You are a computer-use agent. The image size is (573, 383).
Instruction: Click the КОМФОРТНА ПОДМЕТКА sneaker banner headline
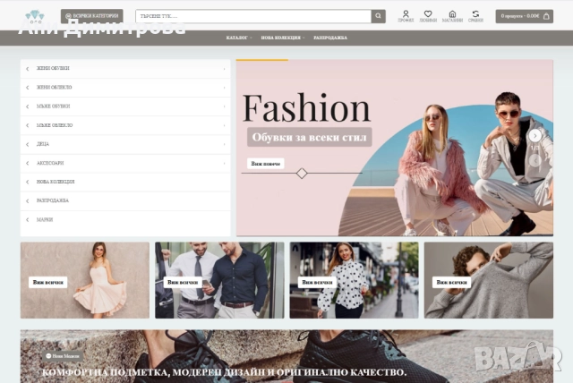224,372
